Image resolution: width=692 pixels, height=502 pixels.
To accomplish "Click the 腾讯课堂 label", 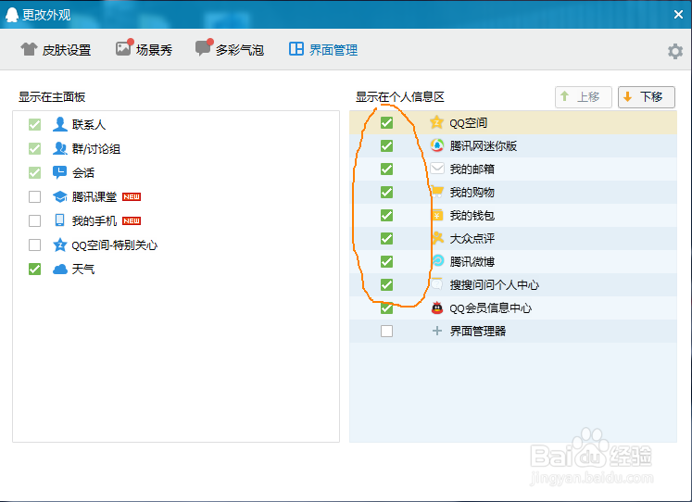I will point(94,196).
